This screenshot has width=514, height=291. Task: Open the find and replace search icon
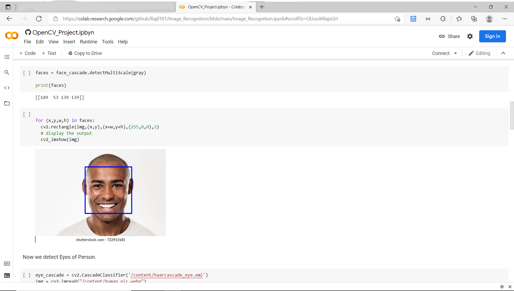7,72
